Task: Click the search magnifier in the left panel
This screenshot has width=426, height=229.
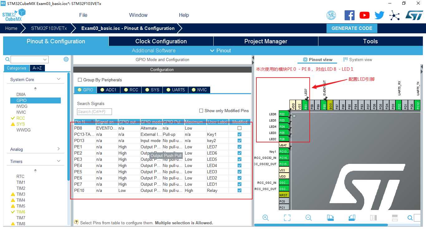Action: pyautogui.click(x=7, y=59)
